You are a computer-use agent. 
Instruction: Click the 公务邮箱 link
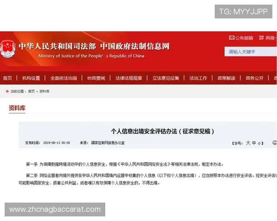244,38
